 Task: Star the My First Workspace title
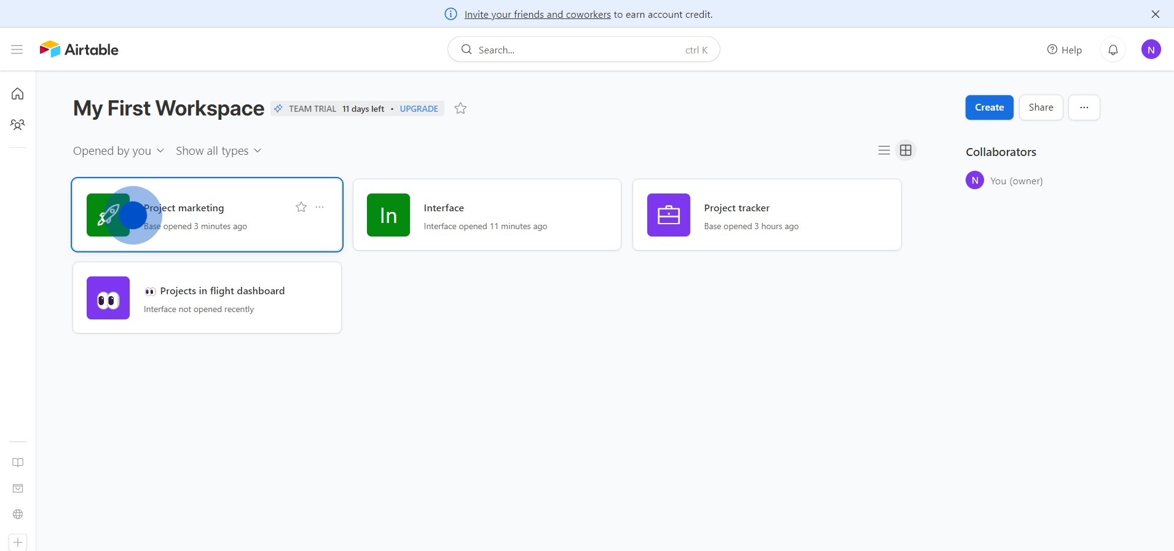click(x=460, y=109)
